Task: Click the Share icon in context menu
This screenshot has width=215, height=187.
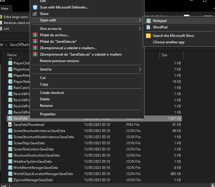Action: coord(35,14)
